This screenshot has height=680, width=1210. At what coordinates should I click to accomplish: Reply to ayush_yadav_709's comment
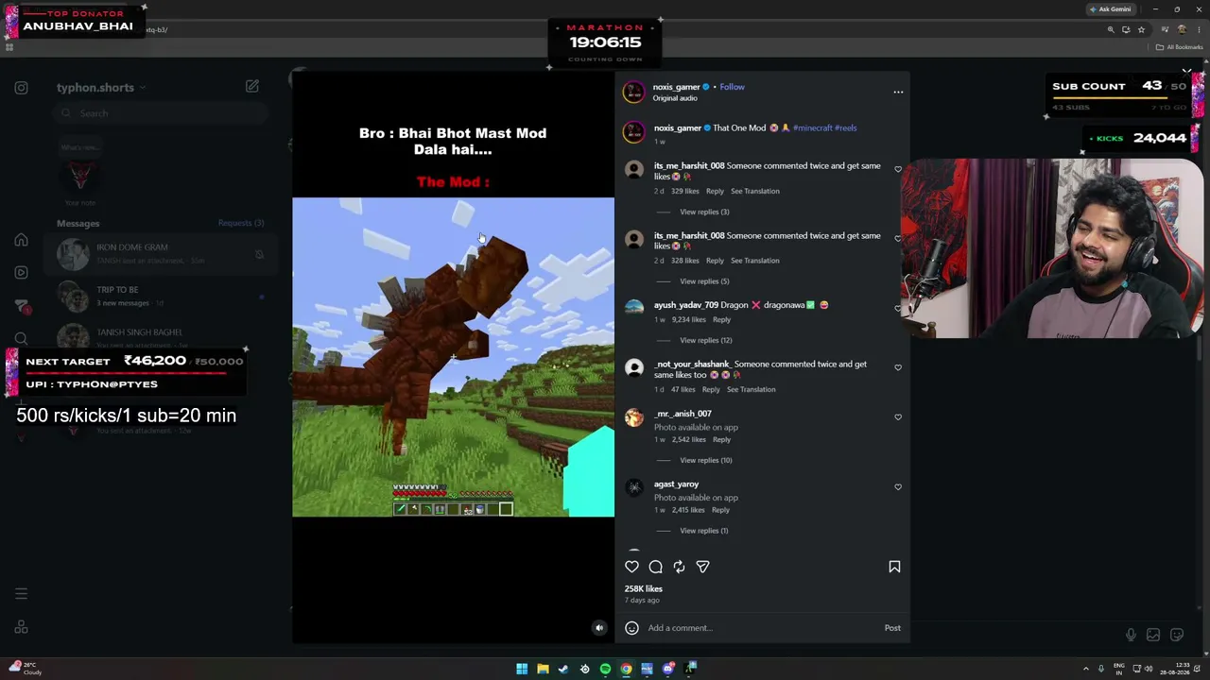(x=721, y=319)
